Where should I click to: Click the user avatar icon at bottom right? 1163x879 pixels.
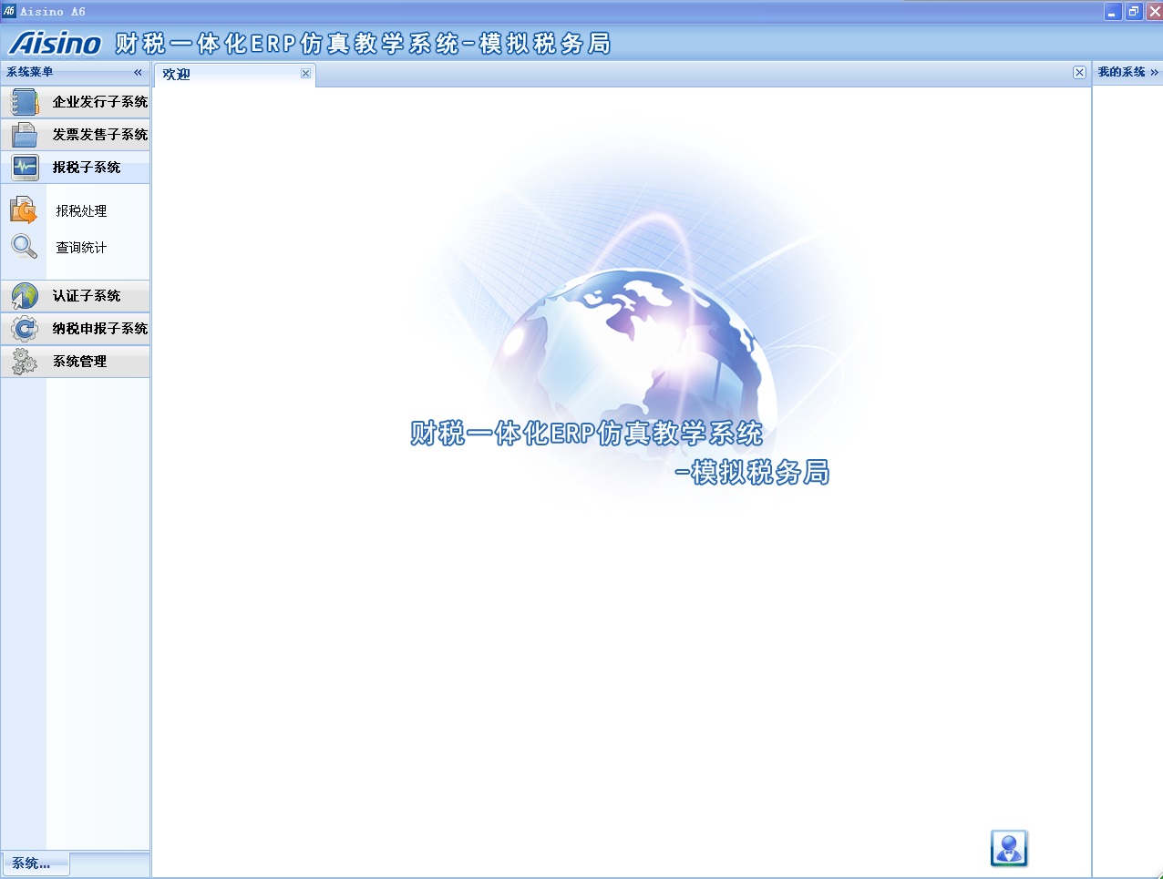point(1009,848)
